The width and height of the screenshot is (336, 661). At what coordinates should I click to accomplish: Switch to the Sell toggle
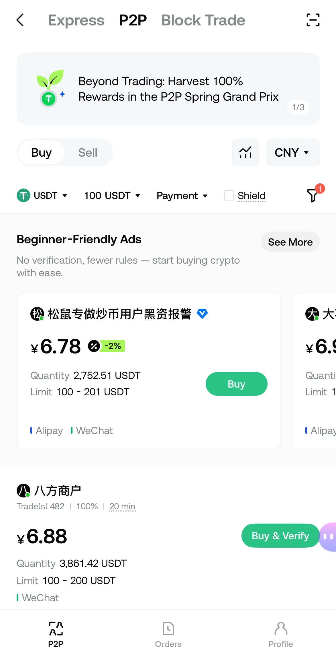(x=88, y=153)
